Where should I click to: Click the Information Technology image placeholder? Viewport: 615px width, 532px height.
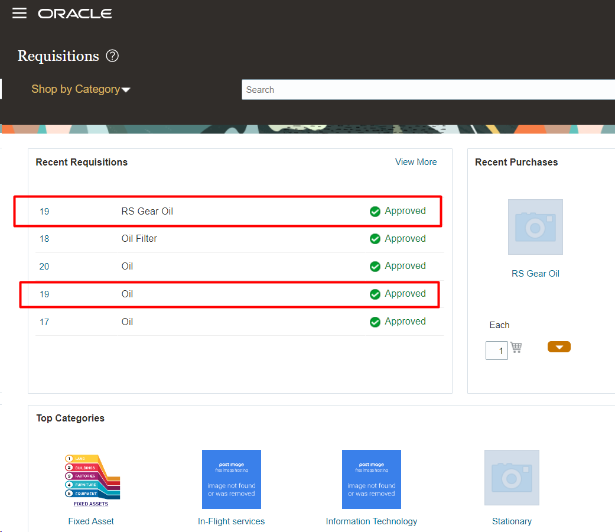(371, 479)
